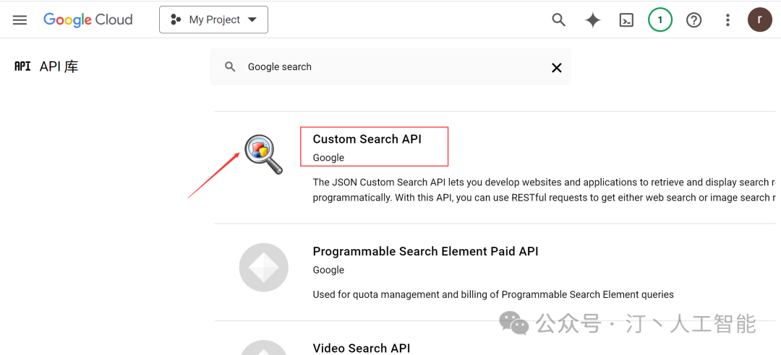Click the API library icon beside API 库
Image resolution: width=781 pixels, height=355 pixels.
(22, 66)
